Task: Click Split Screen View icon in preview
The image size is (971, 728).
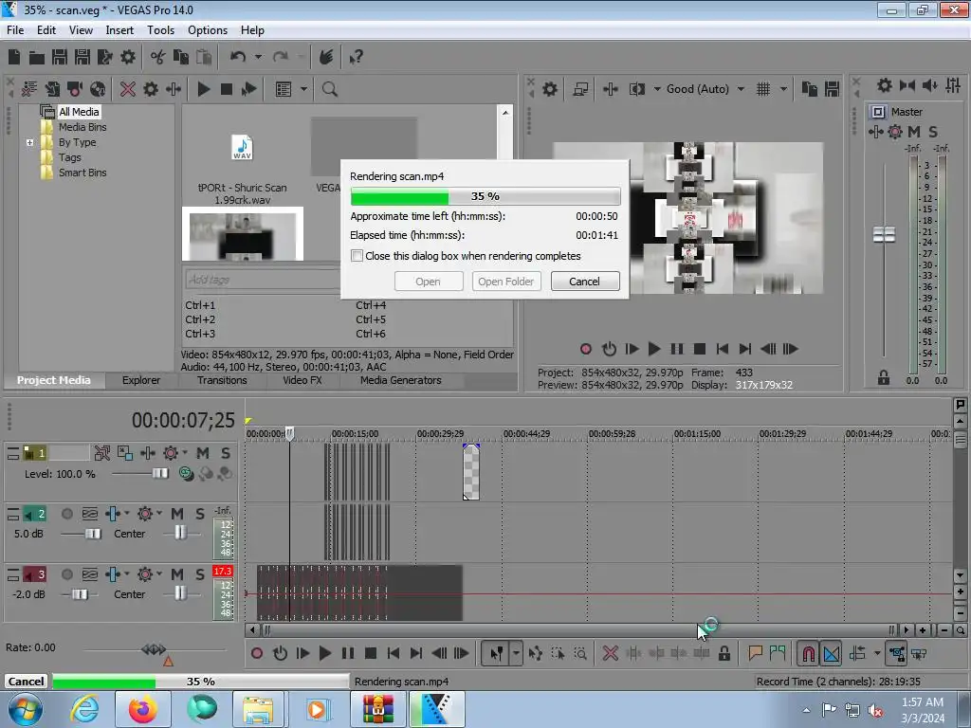Action: (636, 89)
